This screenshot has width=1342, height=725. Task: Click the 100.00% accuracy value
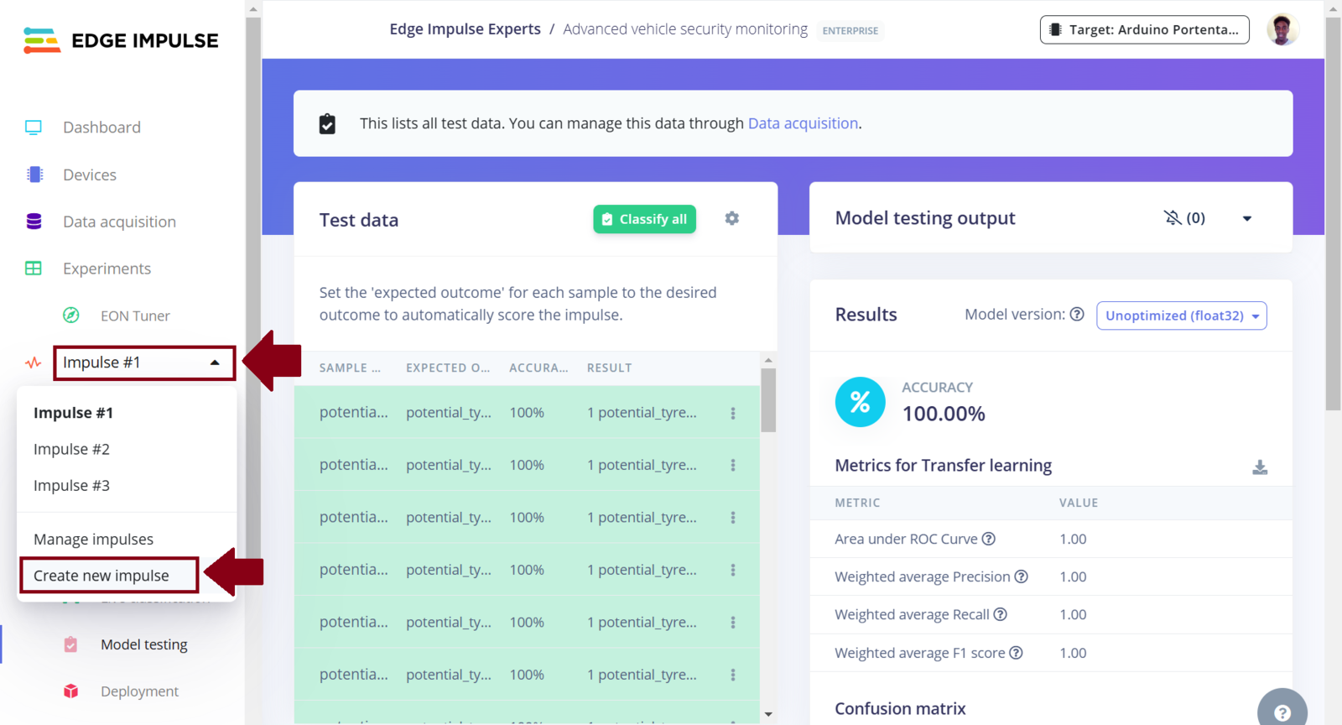tap(944, 414)
